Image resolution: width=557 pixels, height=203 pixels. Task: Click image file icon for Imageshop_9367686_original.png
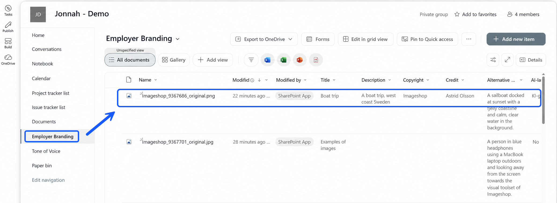tap(129, 96)
